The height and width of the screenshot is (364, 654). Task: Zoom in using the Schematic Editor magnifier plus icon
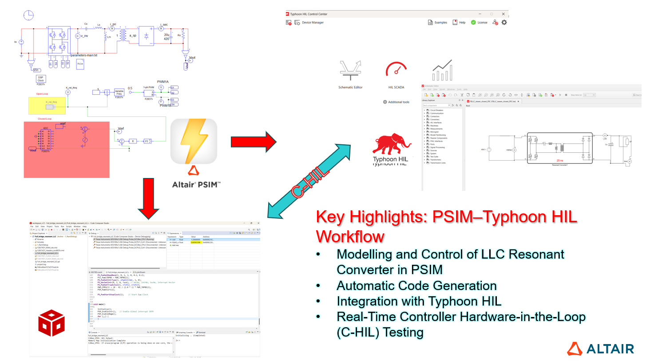pyautogui.click(x=480, y=95)
